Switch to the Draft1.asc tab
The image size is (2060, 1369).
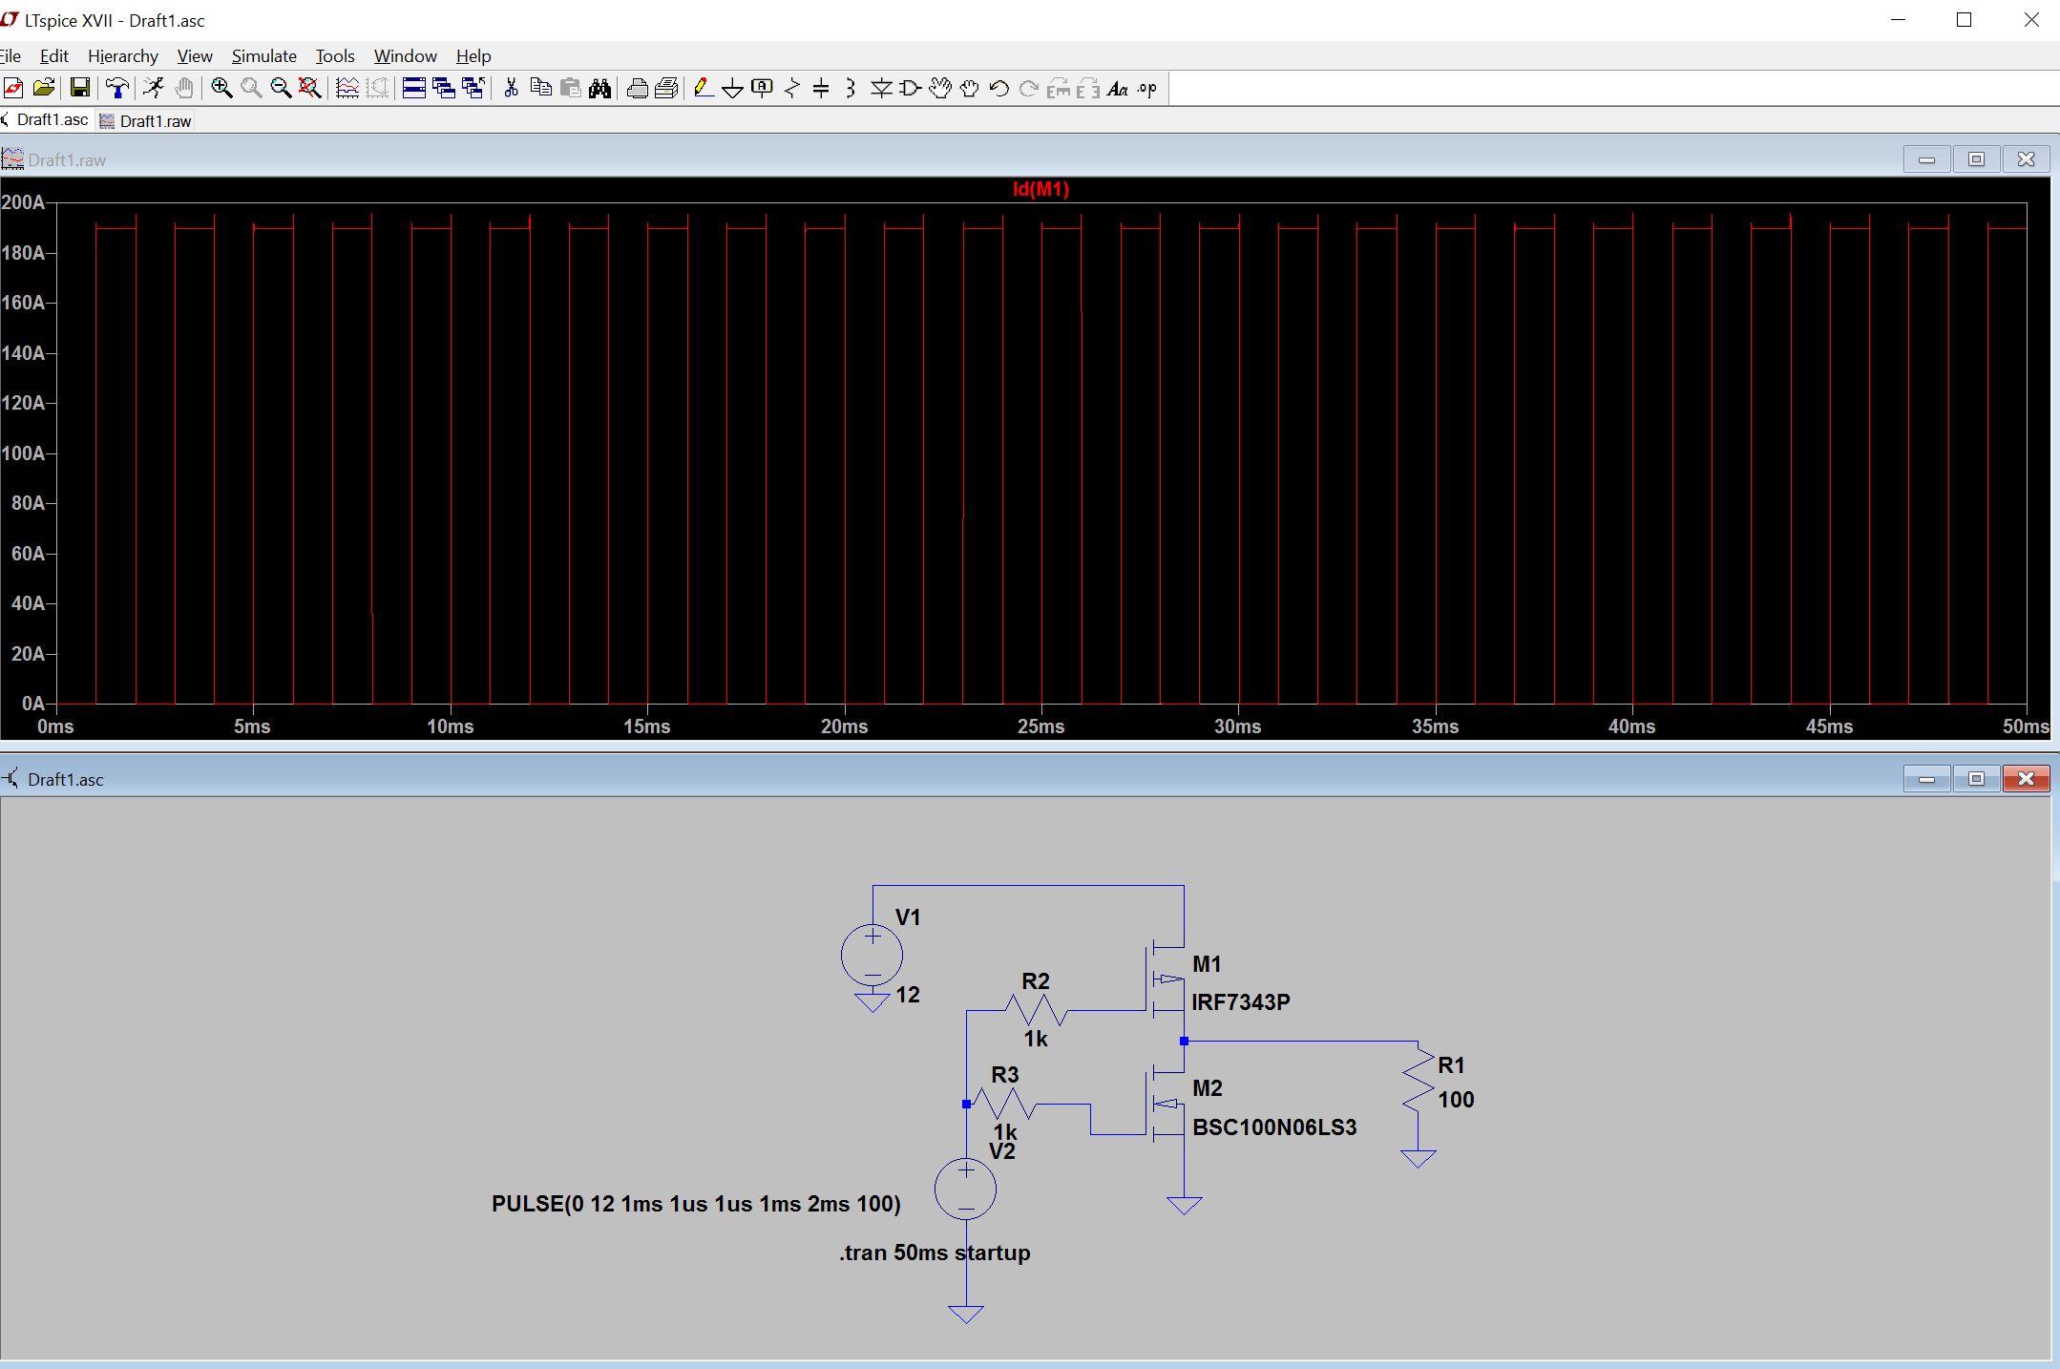(x=48, y=120)
